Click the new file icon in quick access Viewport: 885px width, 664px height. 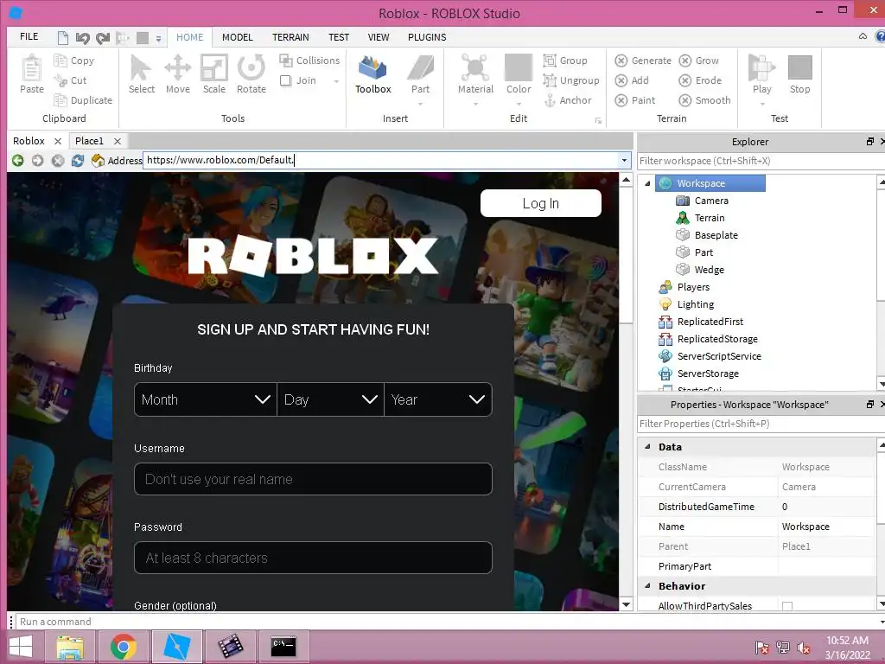(x=62, y=38)
